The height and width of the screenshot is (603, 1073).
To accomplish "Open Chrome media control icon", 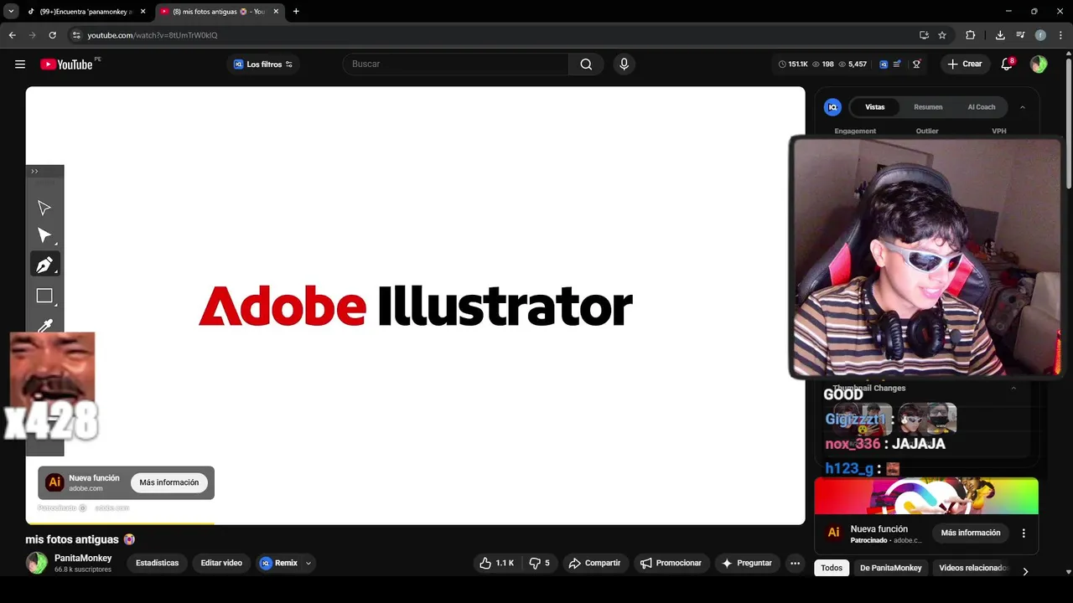I will 1020,35.
